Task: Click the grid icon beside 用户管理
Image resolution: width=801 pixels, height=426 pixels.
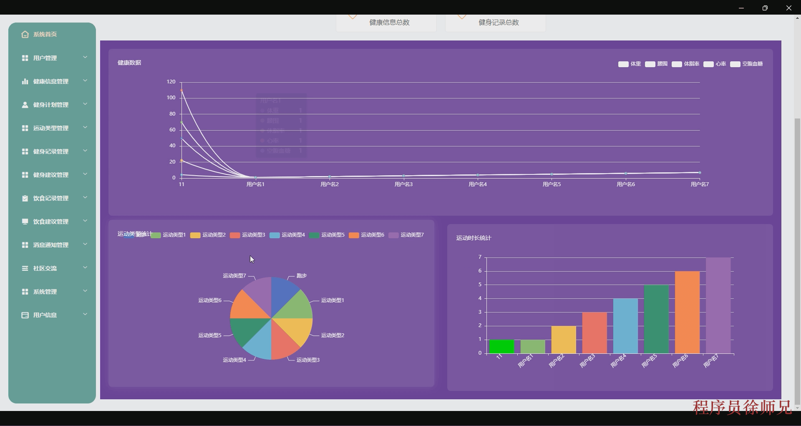Action: tap(25, 58)
